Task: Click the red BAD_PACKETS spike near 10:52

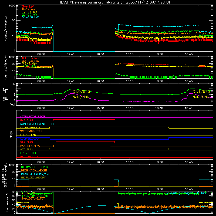Action: coord(203,157)
